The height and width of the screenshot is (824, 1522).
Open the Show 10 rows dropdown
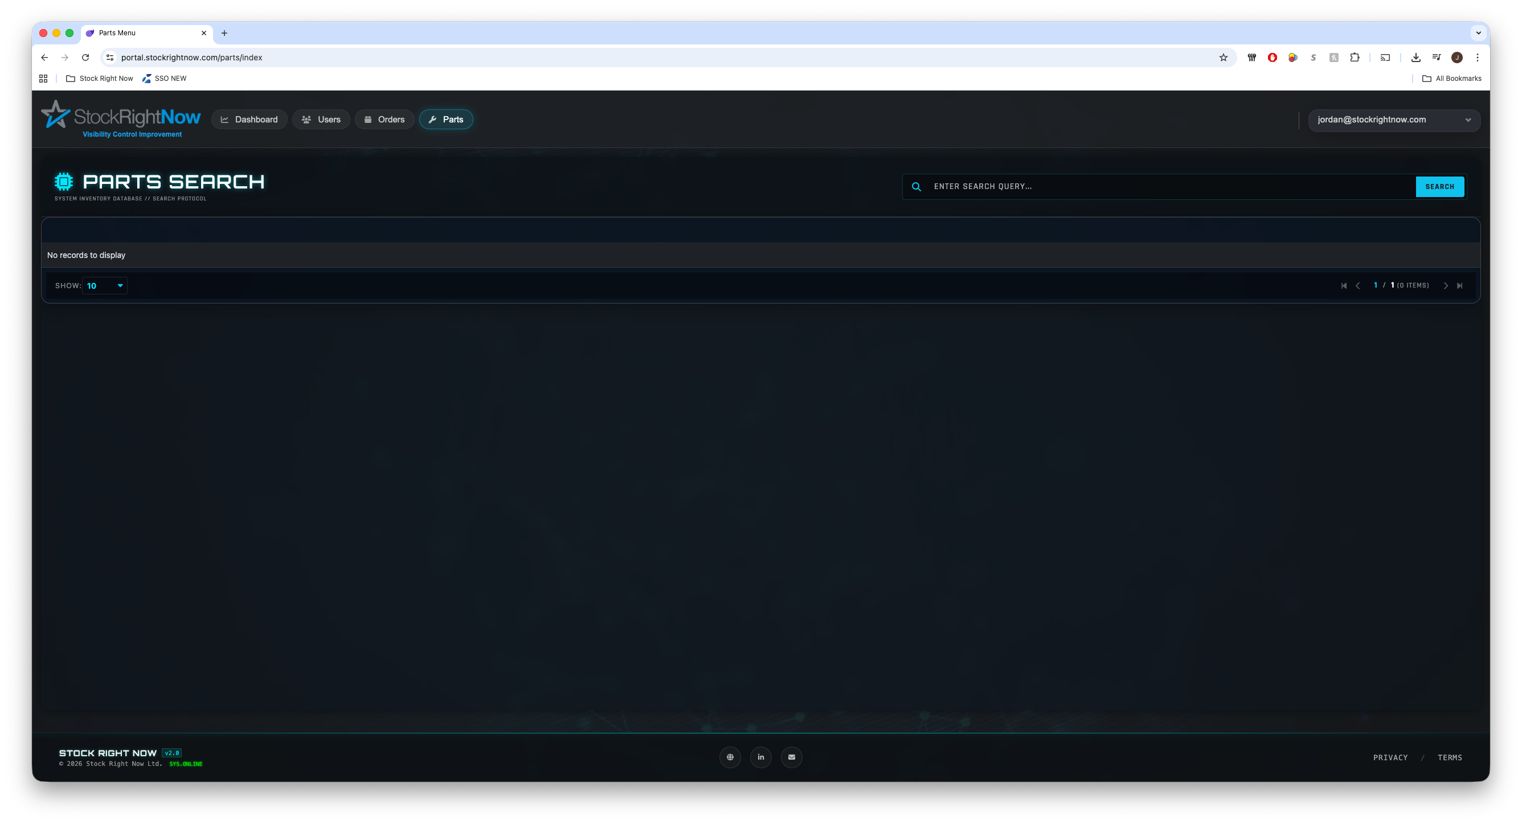pyautogui.click(x=105, y=286)
